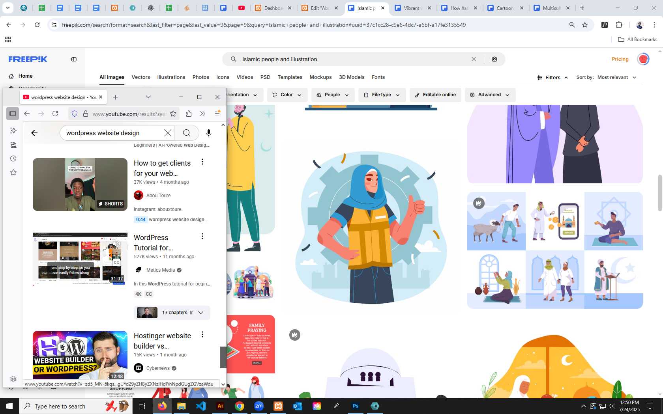The height and width of the screenshot is (414, 663).
Task: Open Firefox sidebar settings gear
Action: tap(13, 379)
